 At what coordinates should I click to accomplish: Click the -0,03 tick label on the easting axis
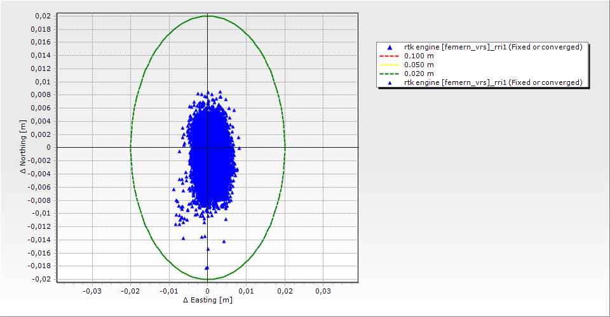[x=93, y=291]
